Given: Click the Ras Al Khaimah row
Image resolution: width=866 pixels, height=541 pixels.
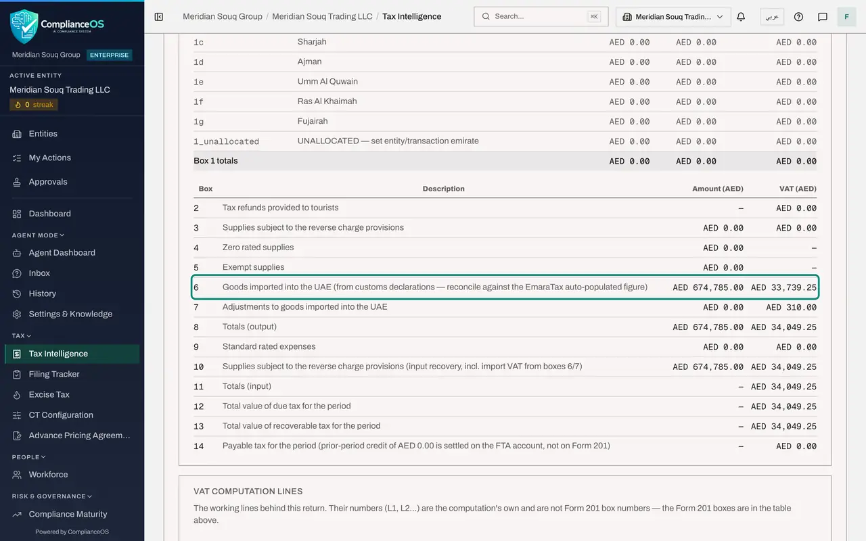Looking at the screenshot, I should pos(505,101).
